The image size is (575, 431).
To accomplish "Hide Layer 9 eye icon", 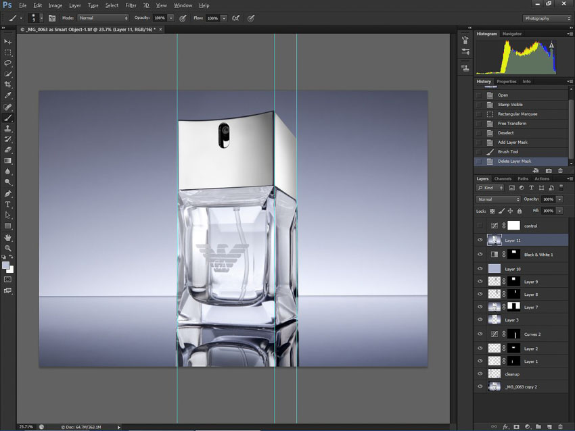I will coord(480,282).
